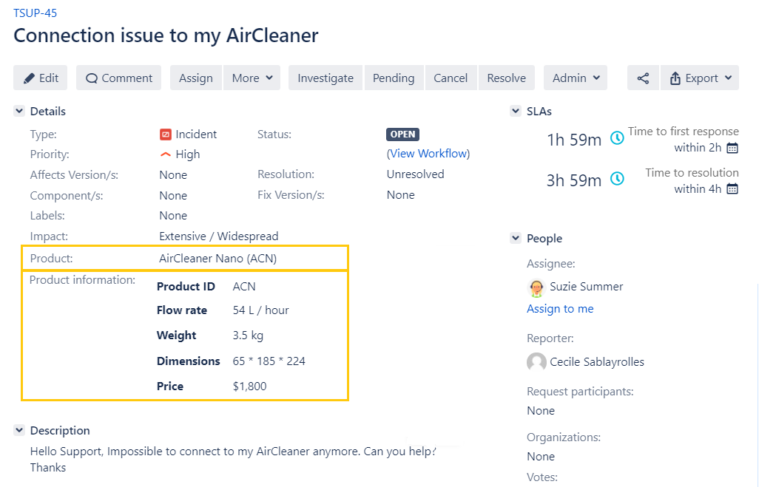This screenshot has width=759, height=487.
Task: Add a Comment to the issue
Action: point(119,78)
